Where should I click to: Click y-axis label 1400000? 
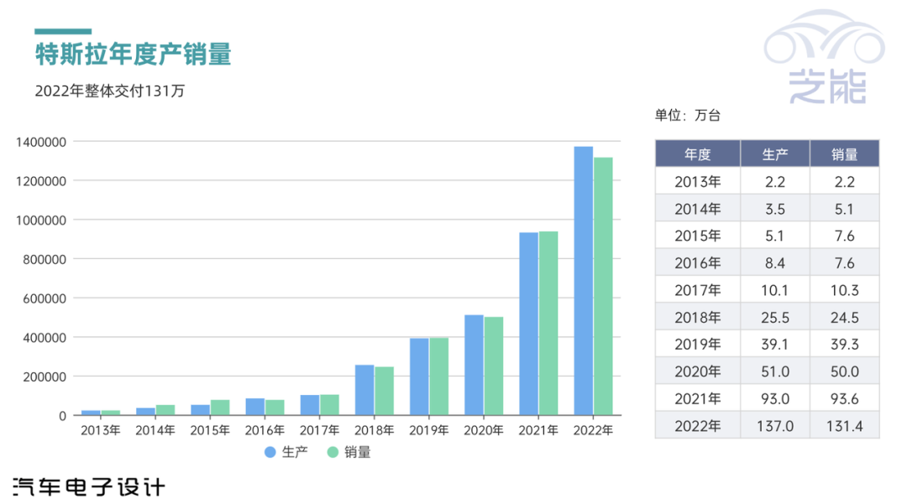click(41, 142)
